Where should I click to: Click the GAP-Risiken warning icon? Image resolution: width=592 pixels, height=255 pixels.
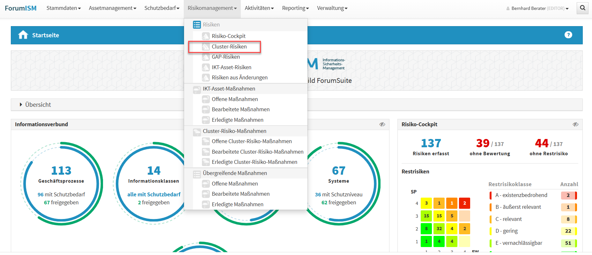[x=206, y=57]
